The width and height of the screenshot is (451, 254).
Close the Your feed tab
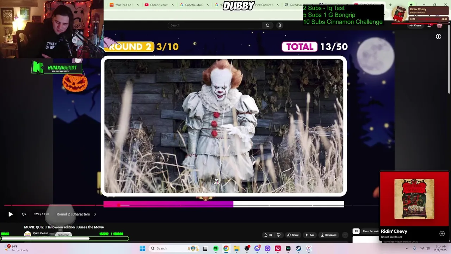(137, 5)
